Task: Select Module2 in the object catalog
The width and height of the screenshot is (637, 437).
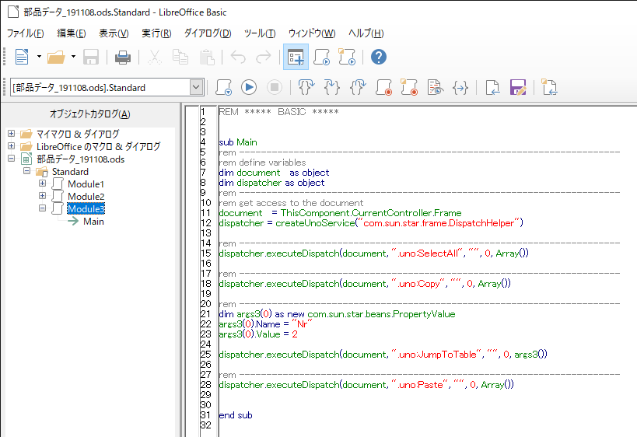Action: (x=86, y=197)
